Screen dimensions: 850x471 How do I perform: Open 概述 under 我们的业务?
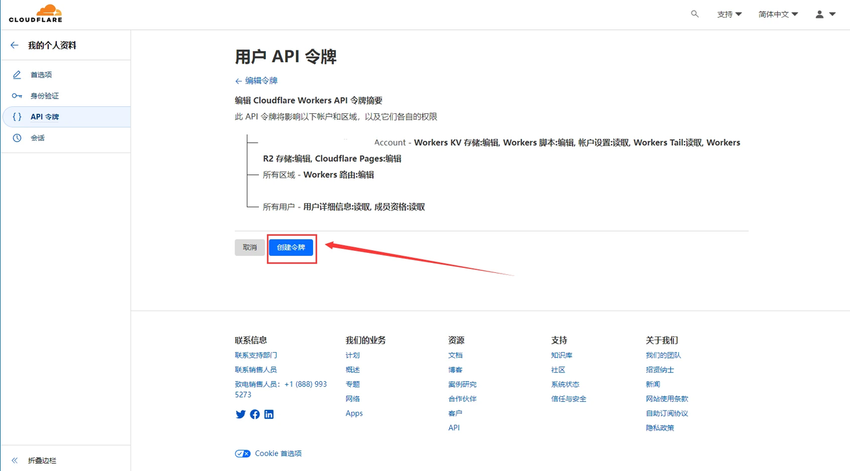pyautogui.click(x=353, y=370)
